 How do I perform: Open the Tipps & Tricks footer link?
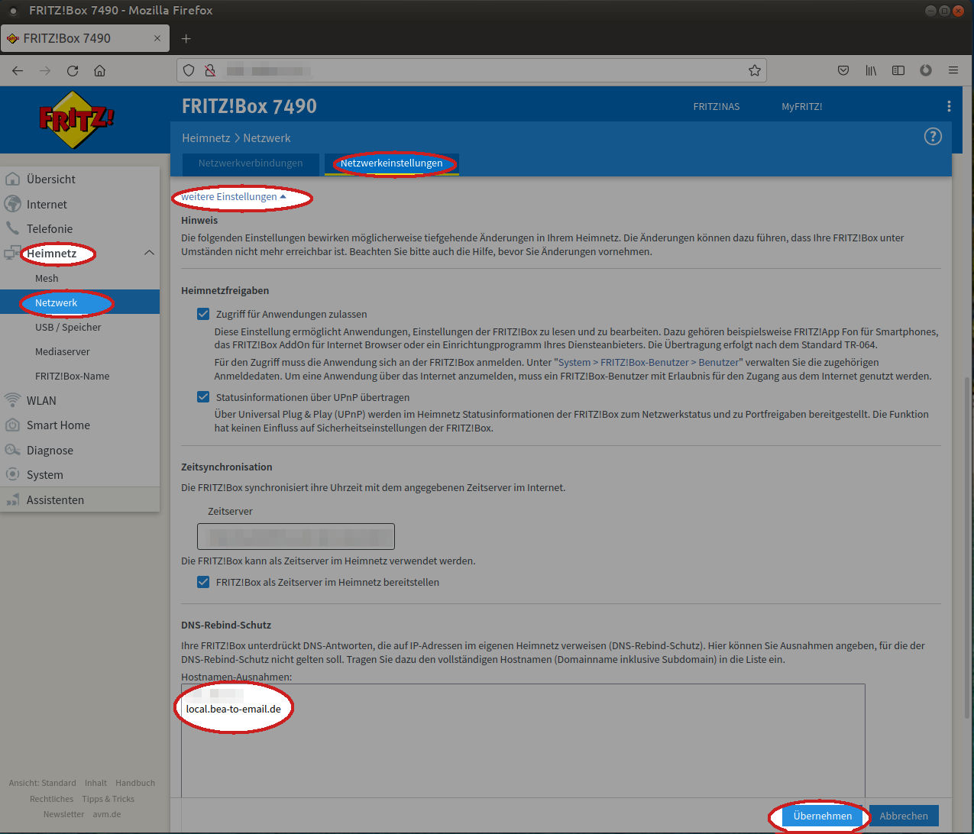tap(108, 799)
